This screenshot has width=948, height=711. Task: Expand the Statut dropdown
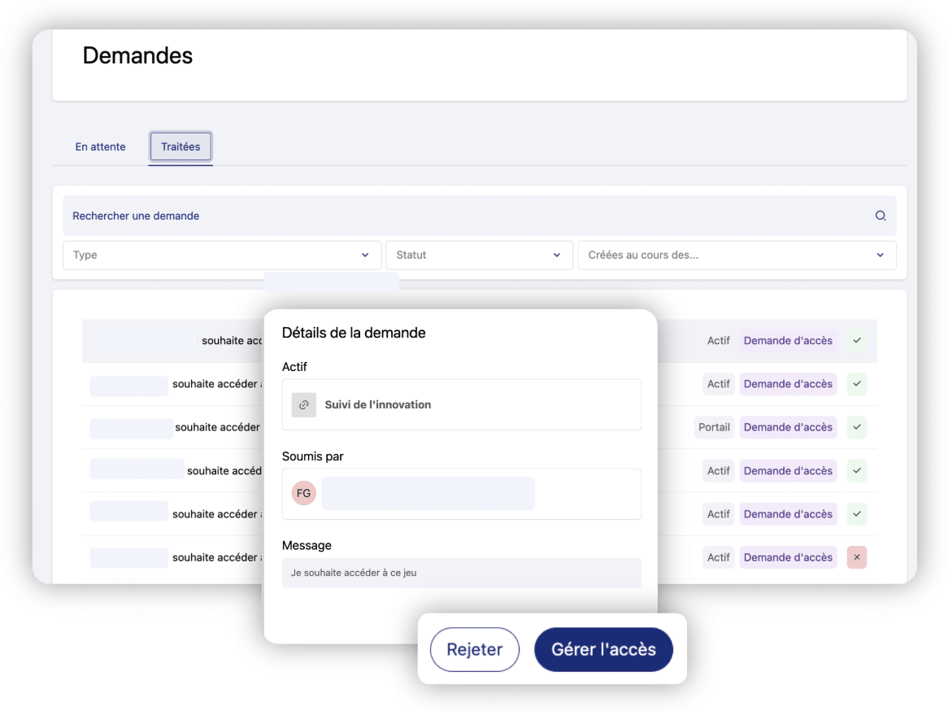click(479, 255)
